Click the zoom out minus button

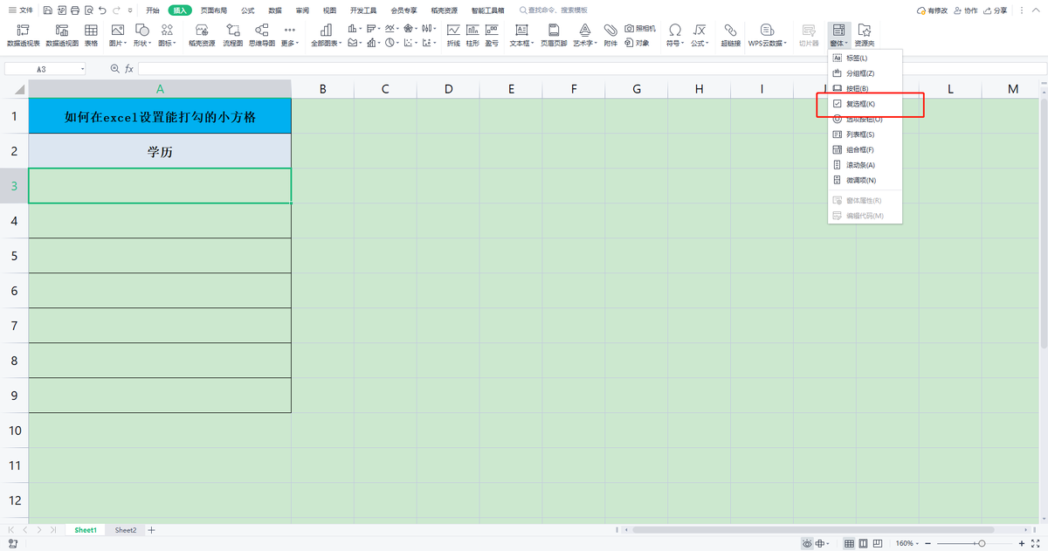(x=927, y=543)
